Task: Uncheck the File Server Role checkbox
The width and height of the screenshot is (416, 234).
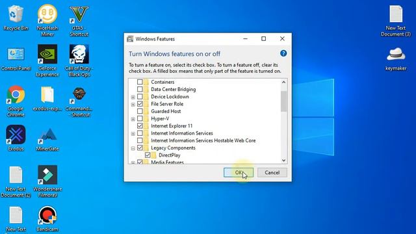Action: pos(140,104)
